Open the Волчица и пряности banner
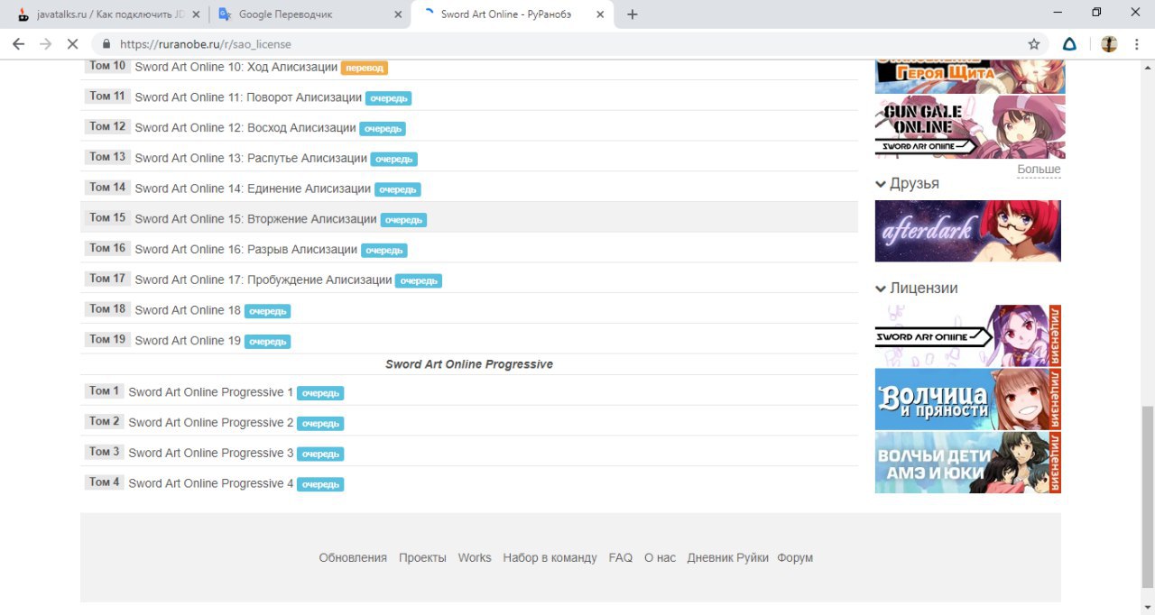 968,399
